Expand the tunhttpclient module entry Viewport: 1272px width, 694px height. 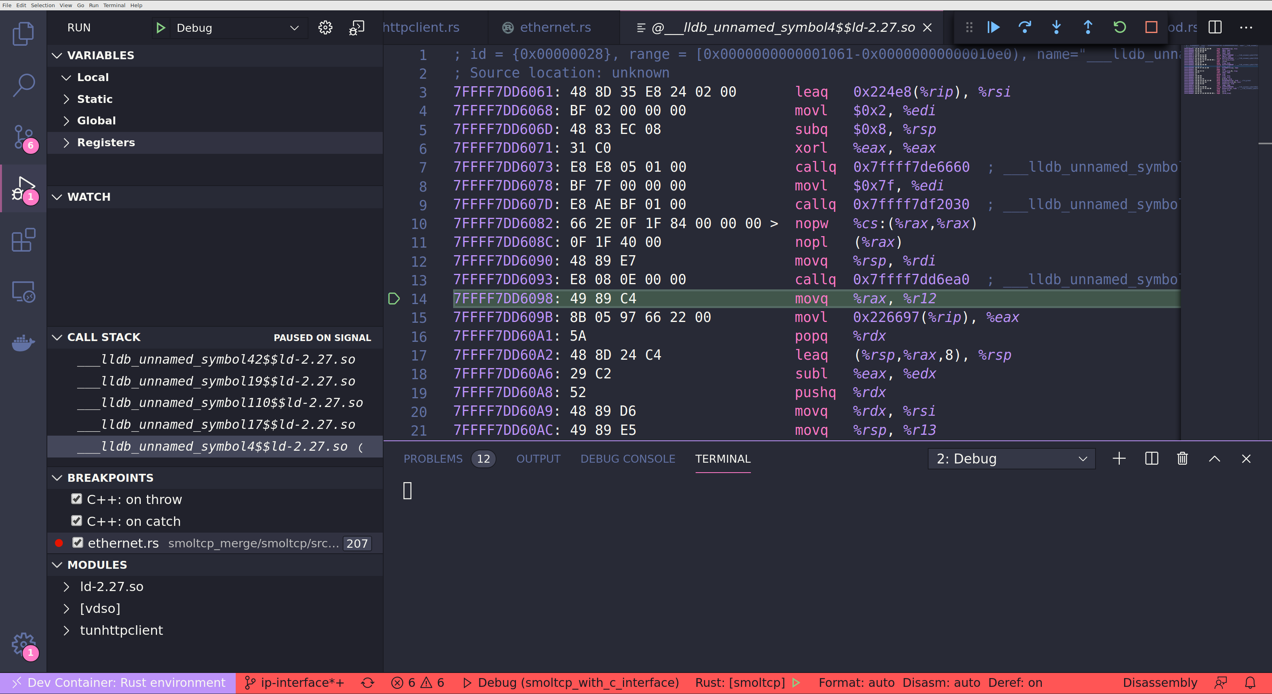121,630
